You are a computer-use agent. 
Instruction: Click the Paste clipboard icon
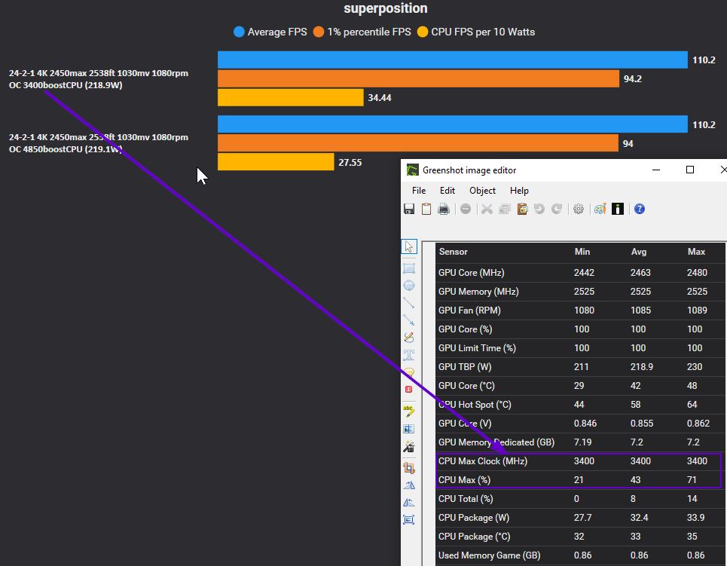tap(523, 210)
